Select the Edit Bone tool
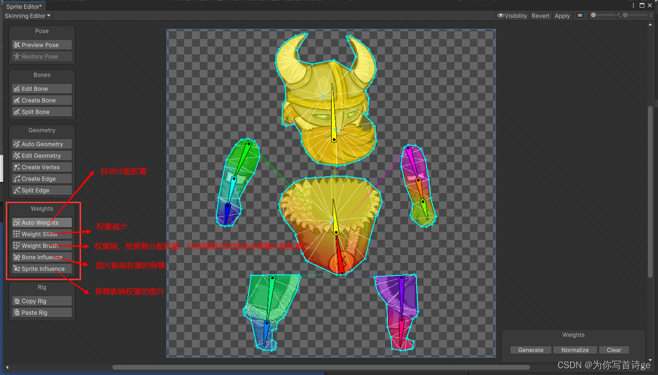The height and width of the screenshot is (375, 658). (42, 89)
